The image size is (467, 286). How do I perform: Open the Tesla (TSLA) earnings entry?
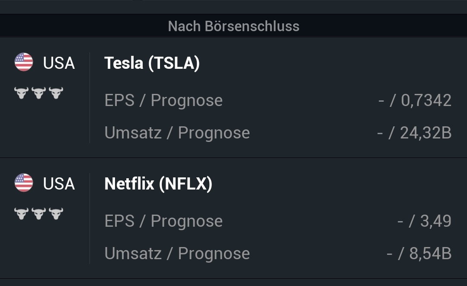point(152,63)
